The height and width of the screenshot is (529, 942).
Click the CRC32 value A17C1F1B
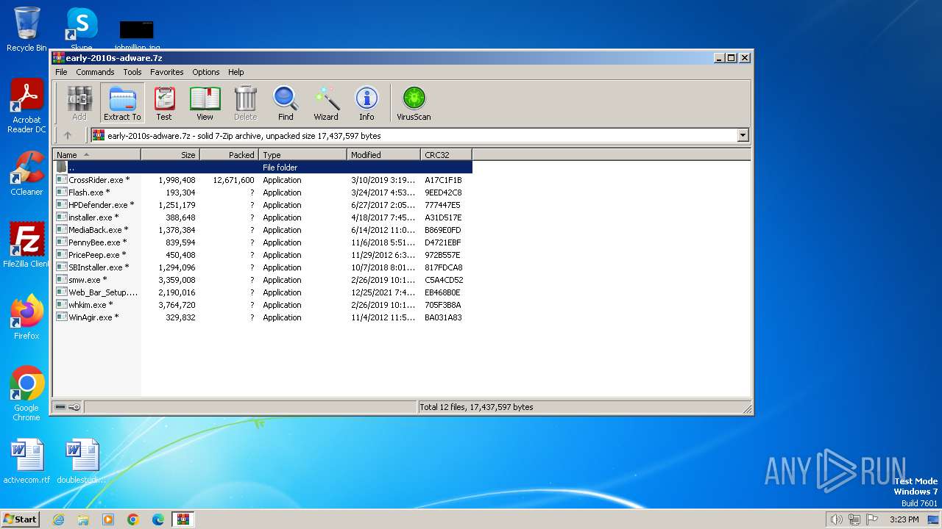point(443,180)
